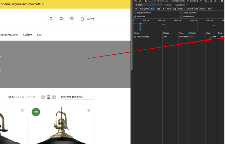Switch to four-column grid view
Screen dimensions: 225x144
(54, 97)
